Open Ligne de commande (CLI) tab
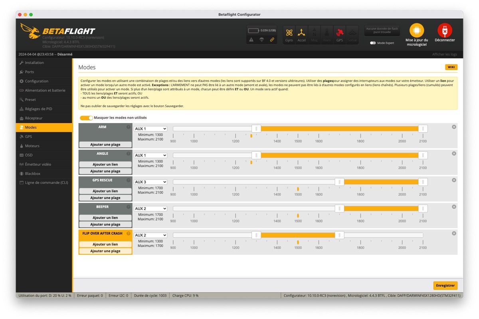 point(44,183)
